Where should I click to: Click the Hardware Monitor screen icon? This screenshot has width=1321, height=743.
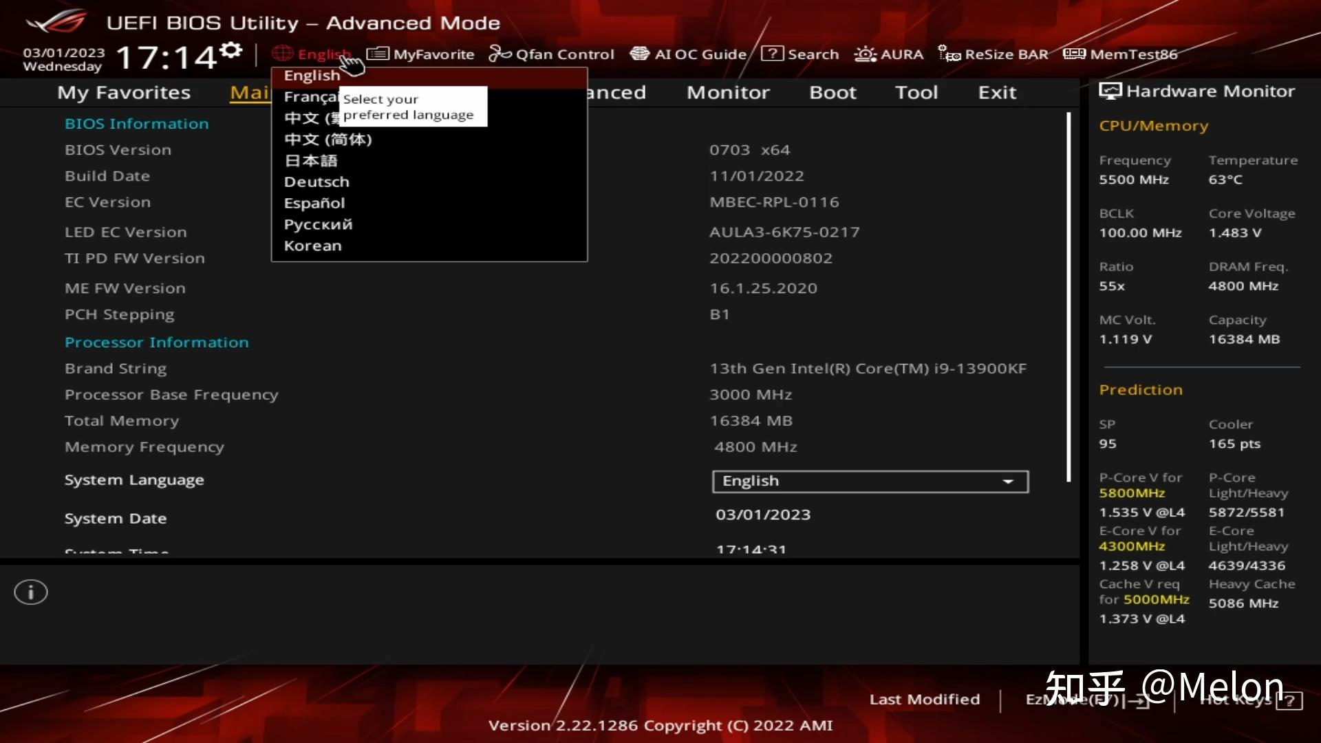(x=1110, y=91)
